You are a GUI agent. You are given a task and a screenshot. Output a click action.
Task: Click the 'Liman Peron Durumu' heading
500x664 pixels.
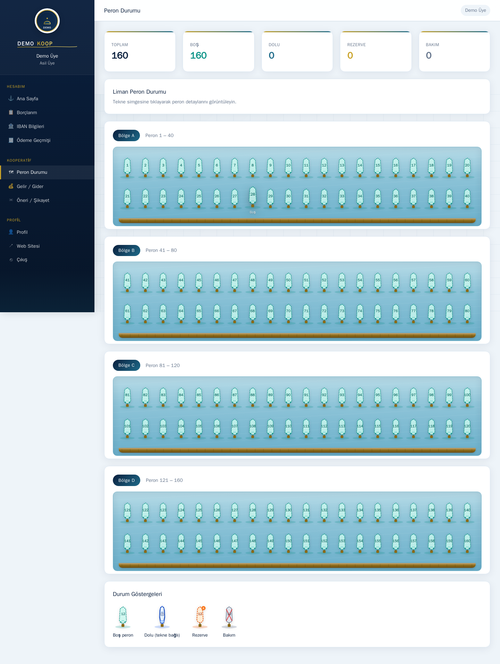pyautogui.click(x=140, y=92)
